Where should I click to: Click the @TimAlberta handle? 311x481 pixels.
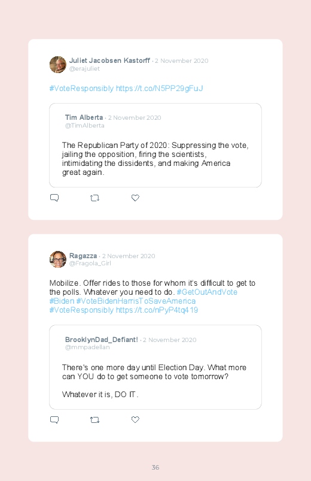(84, 125)
